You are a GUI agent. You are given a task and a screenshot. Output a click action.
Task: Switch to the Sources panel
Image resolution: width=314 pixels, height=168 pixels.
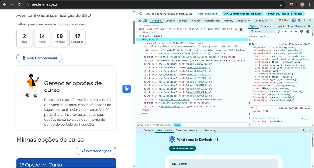coord(183,21)
